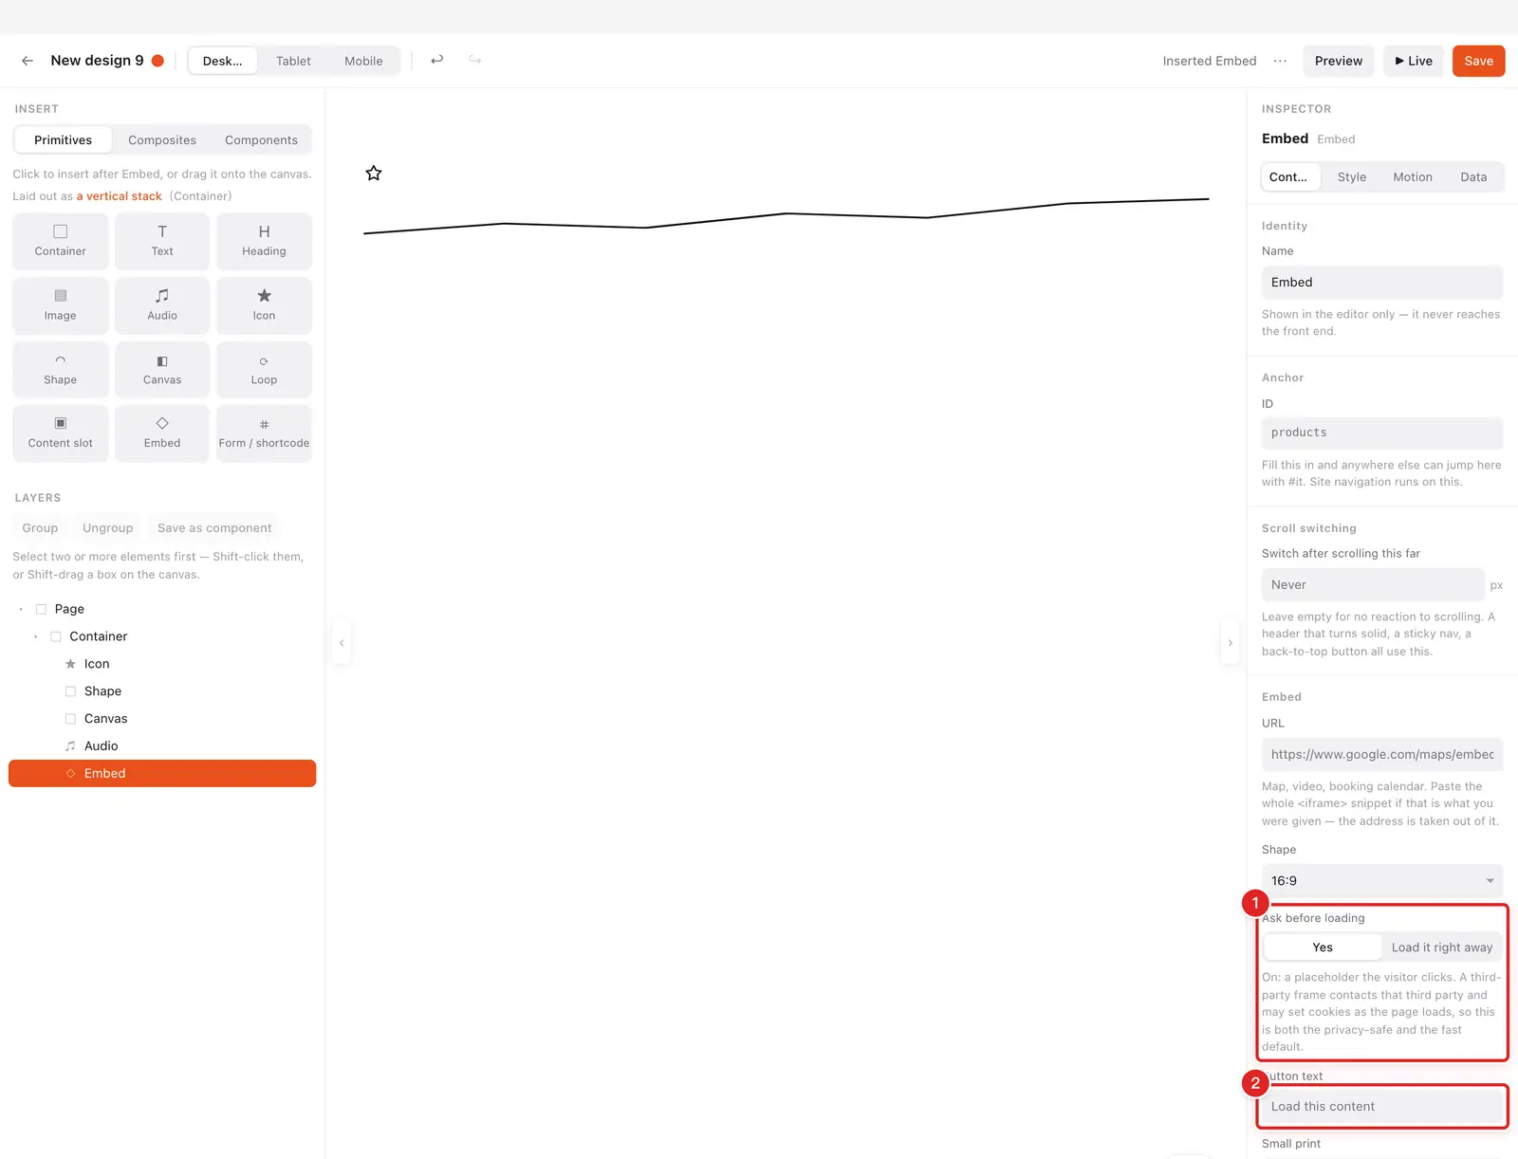Image resolution: width=1518 pixels, height=1159 pixels.
Task: Choose Load it right away option
Action: point(1442,947)
